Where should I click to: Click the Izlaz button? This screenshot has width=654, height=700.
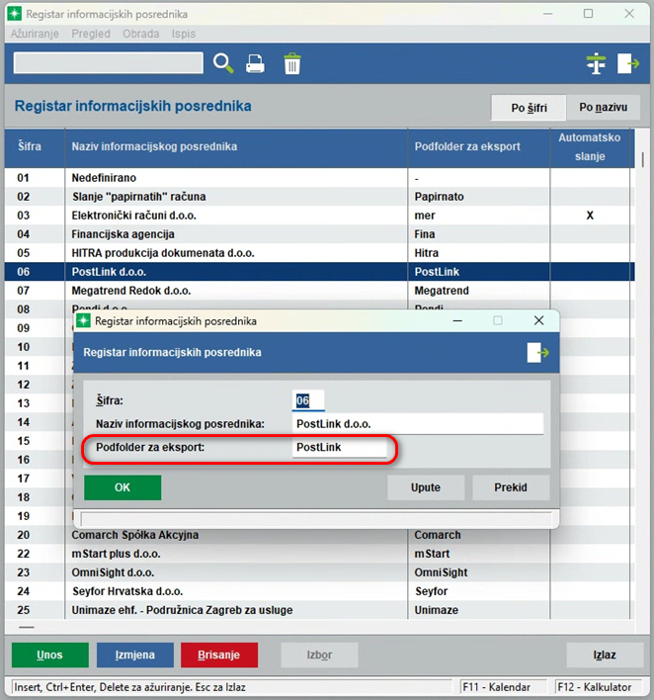tap(605, 655)
